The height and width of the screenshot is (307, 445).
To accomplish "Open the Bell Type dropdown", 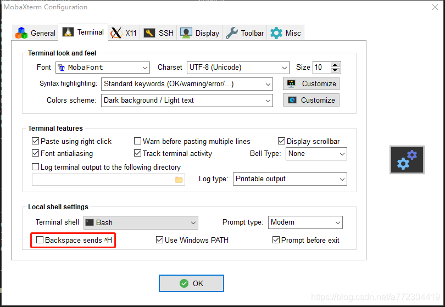I will tap(316, 154).
